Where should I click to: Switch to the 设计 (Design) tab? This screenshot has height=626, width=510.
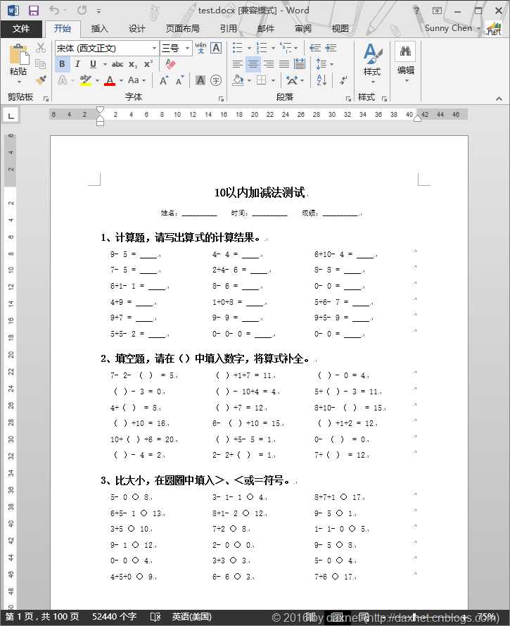(x=136, y=29)
